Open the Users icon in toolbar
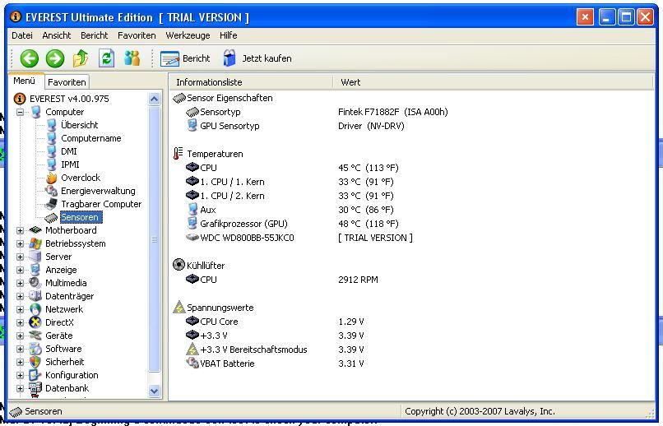 click(x=132, y=58)
